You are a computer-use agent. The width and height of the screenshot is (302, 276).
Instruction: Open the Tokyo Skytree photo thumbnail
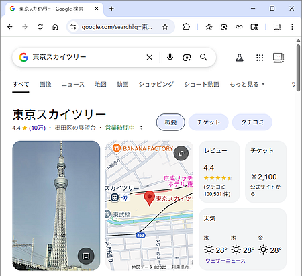coord(56,205)
